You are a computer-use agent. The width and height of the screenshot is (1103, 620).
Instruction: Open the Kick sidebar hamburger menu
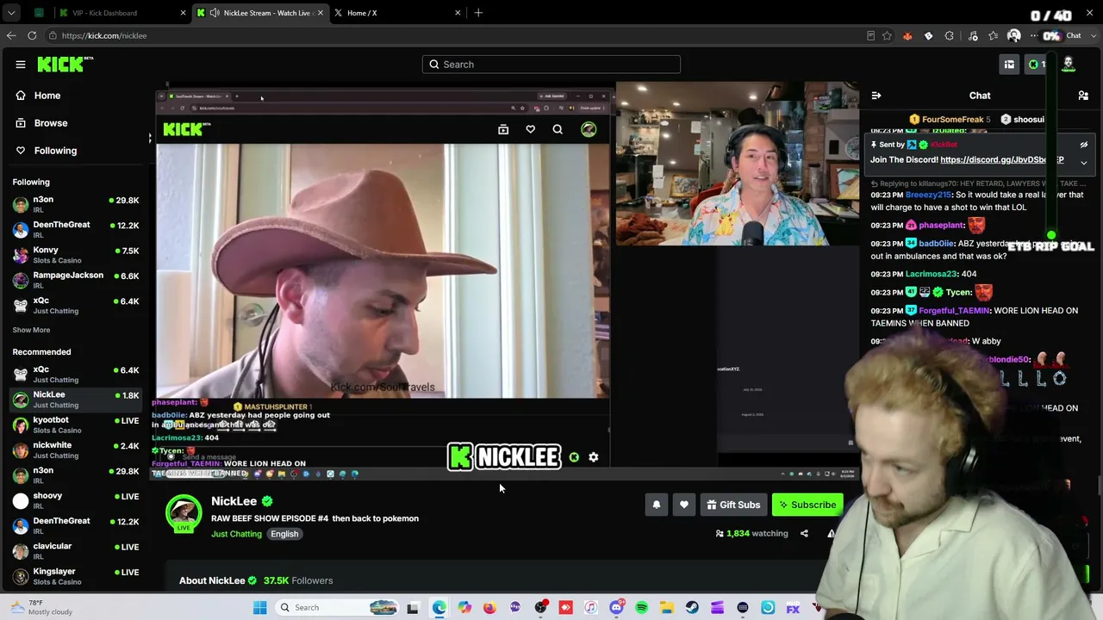tap(21, 65)
